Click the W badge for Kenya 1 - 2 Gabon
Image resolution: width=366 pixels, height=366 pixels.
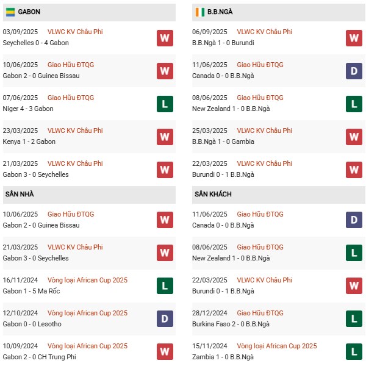(x=165, y=137)
